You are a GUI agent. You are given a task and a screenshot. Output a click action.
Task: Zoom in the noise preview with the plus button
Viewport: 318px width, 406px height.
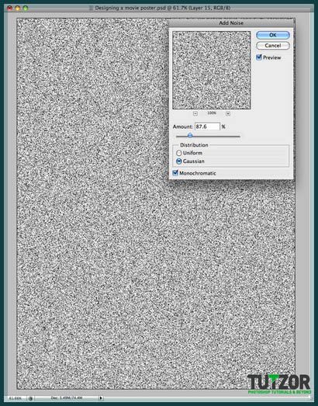click(x=228, y=113)
